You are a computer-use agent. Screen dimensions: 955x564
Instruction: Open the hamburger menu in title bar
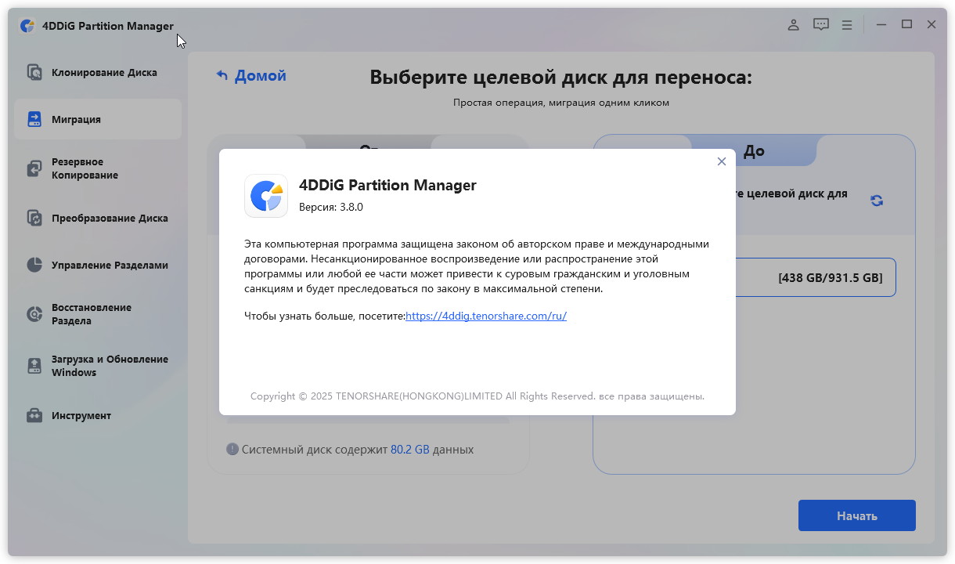click(847, 25)
